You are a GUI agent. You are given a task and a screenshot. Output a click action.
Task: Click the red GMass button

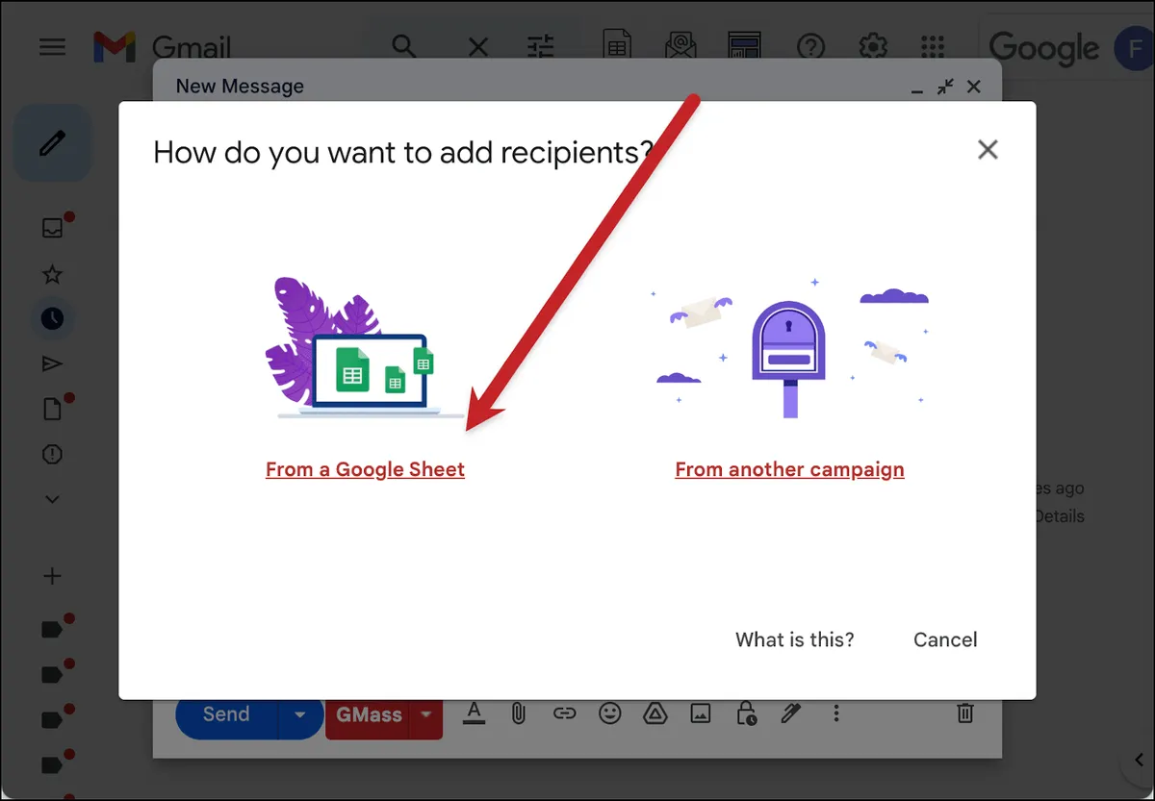[x=368, y=715]
